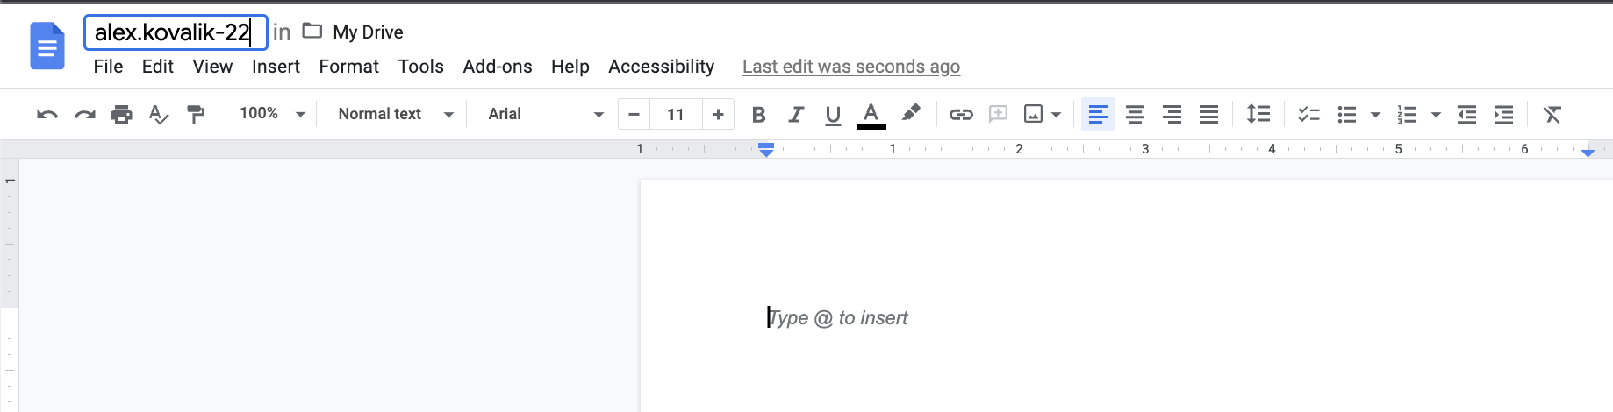Click the Print icon

pyautogui.click(x=121, y=114)
